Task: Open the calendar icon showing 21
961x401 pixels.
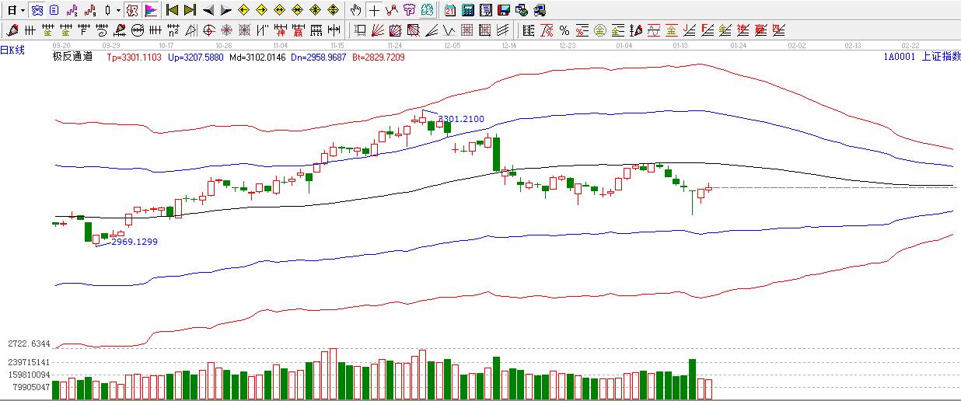Action: coord(450,10)
